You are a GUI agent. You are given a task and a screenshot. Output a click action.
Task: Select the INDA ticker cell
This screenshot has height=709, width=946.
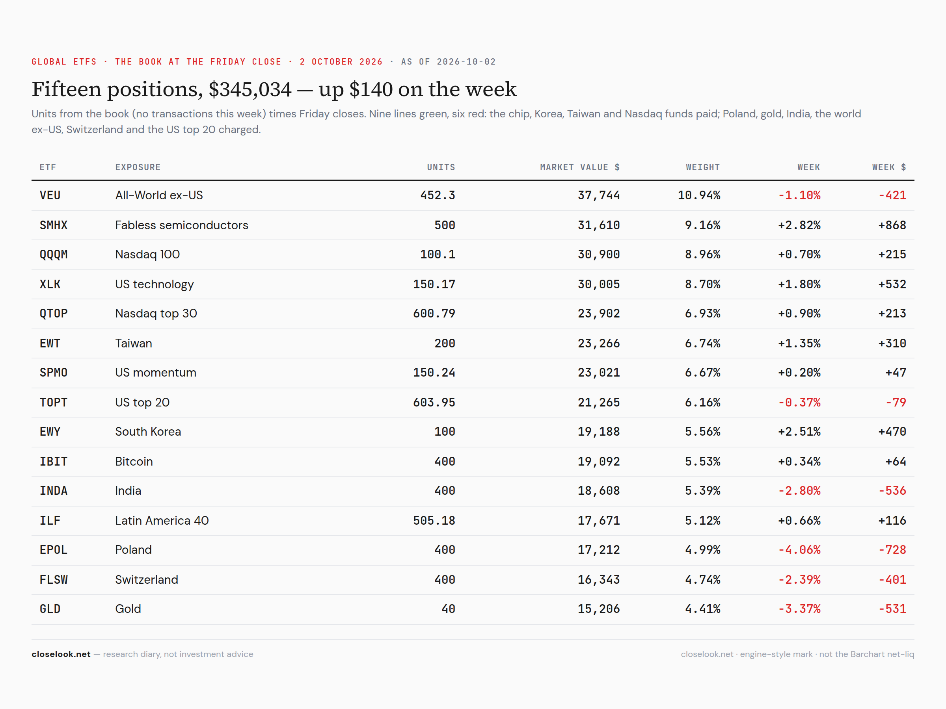click(x=54, y=491)
